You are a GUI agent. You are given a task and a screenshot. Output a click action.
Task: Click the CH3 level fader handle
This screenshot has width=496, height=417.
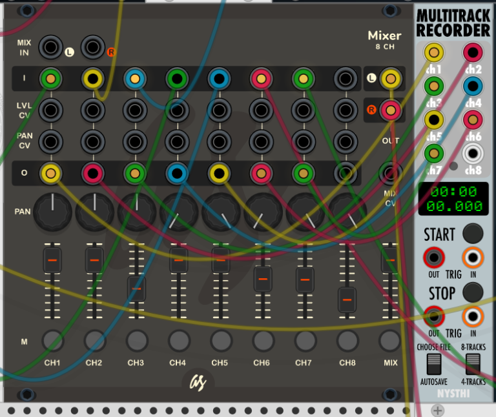pos(137,289)
